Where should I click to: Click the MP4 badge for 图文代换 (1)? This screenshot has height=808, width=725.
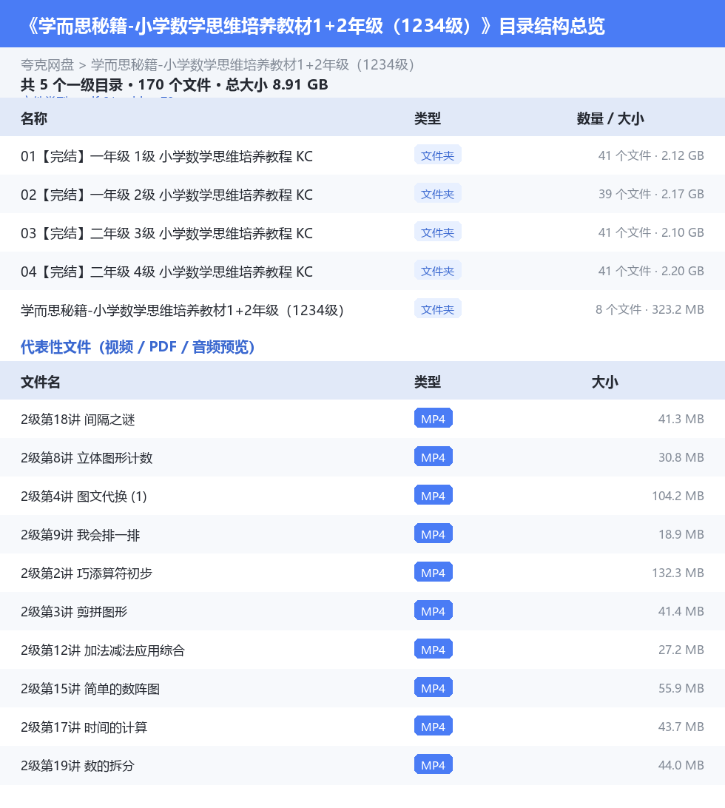point(434,495)
